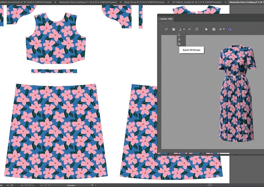Choose the second export option in dropdown list
Image resolution: width=264 pixels, height=187 pixels.
click(179, 39)
